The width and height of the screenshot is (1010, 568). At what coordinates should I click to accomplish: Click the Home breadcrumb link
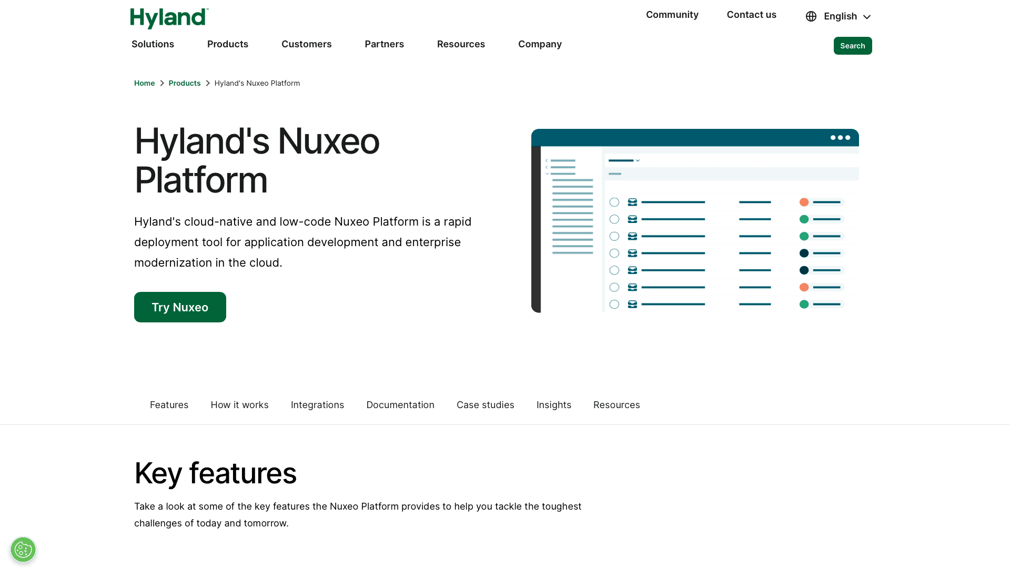coord(144,83)
